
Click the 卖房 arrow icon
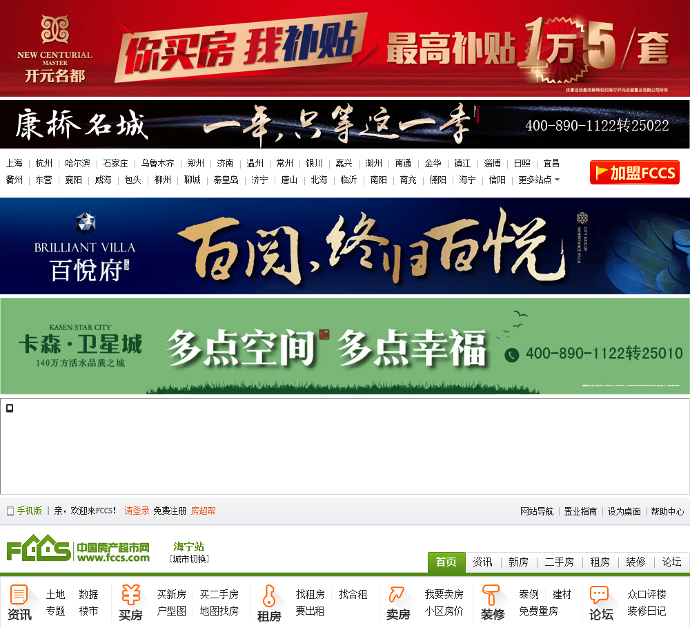tap(397, 595)
